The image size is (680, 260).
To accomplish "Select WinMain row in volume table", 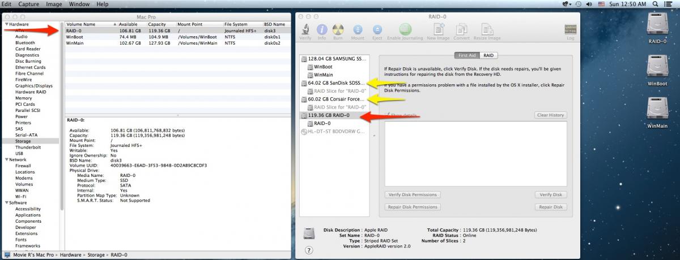I will click(177, 43).
